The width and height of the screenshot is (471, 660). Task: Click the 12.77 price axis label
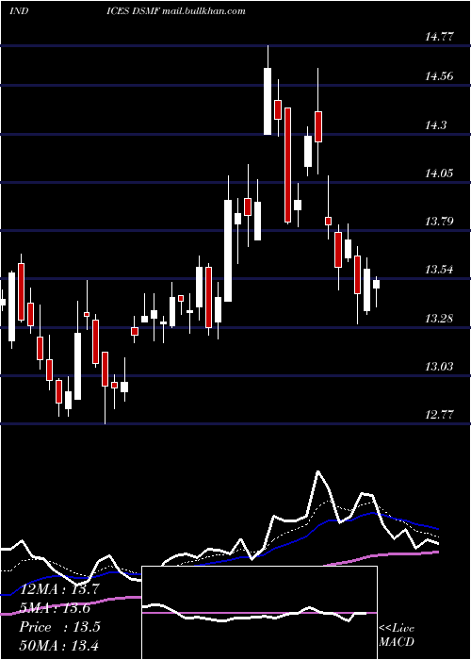click(x=439, y=415)
